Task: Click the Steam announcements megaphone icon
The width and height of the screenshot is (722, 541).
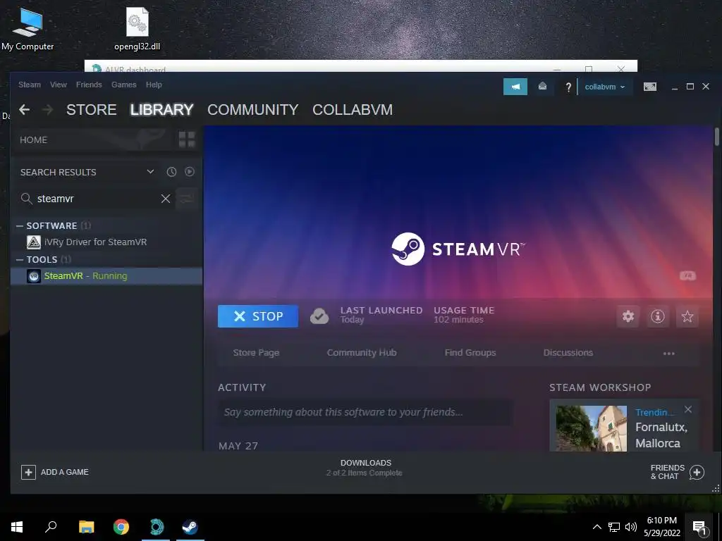Action: click(515, 87)
